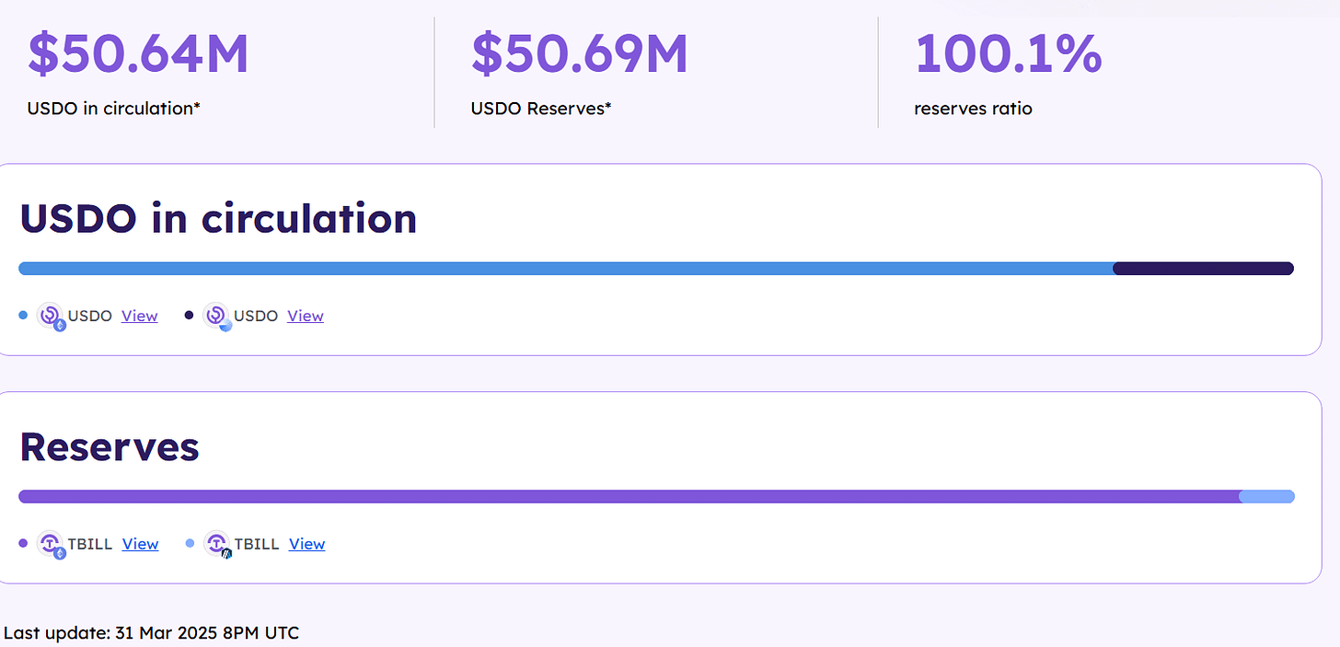Click the blue segment of circulation bar
This screenshot has width=1340, height=647.
coord(566,269)
